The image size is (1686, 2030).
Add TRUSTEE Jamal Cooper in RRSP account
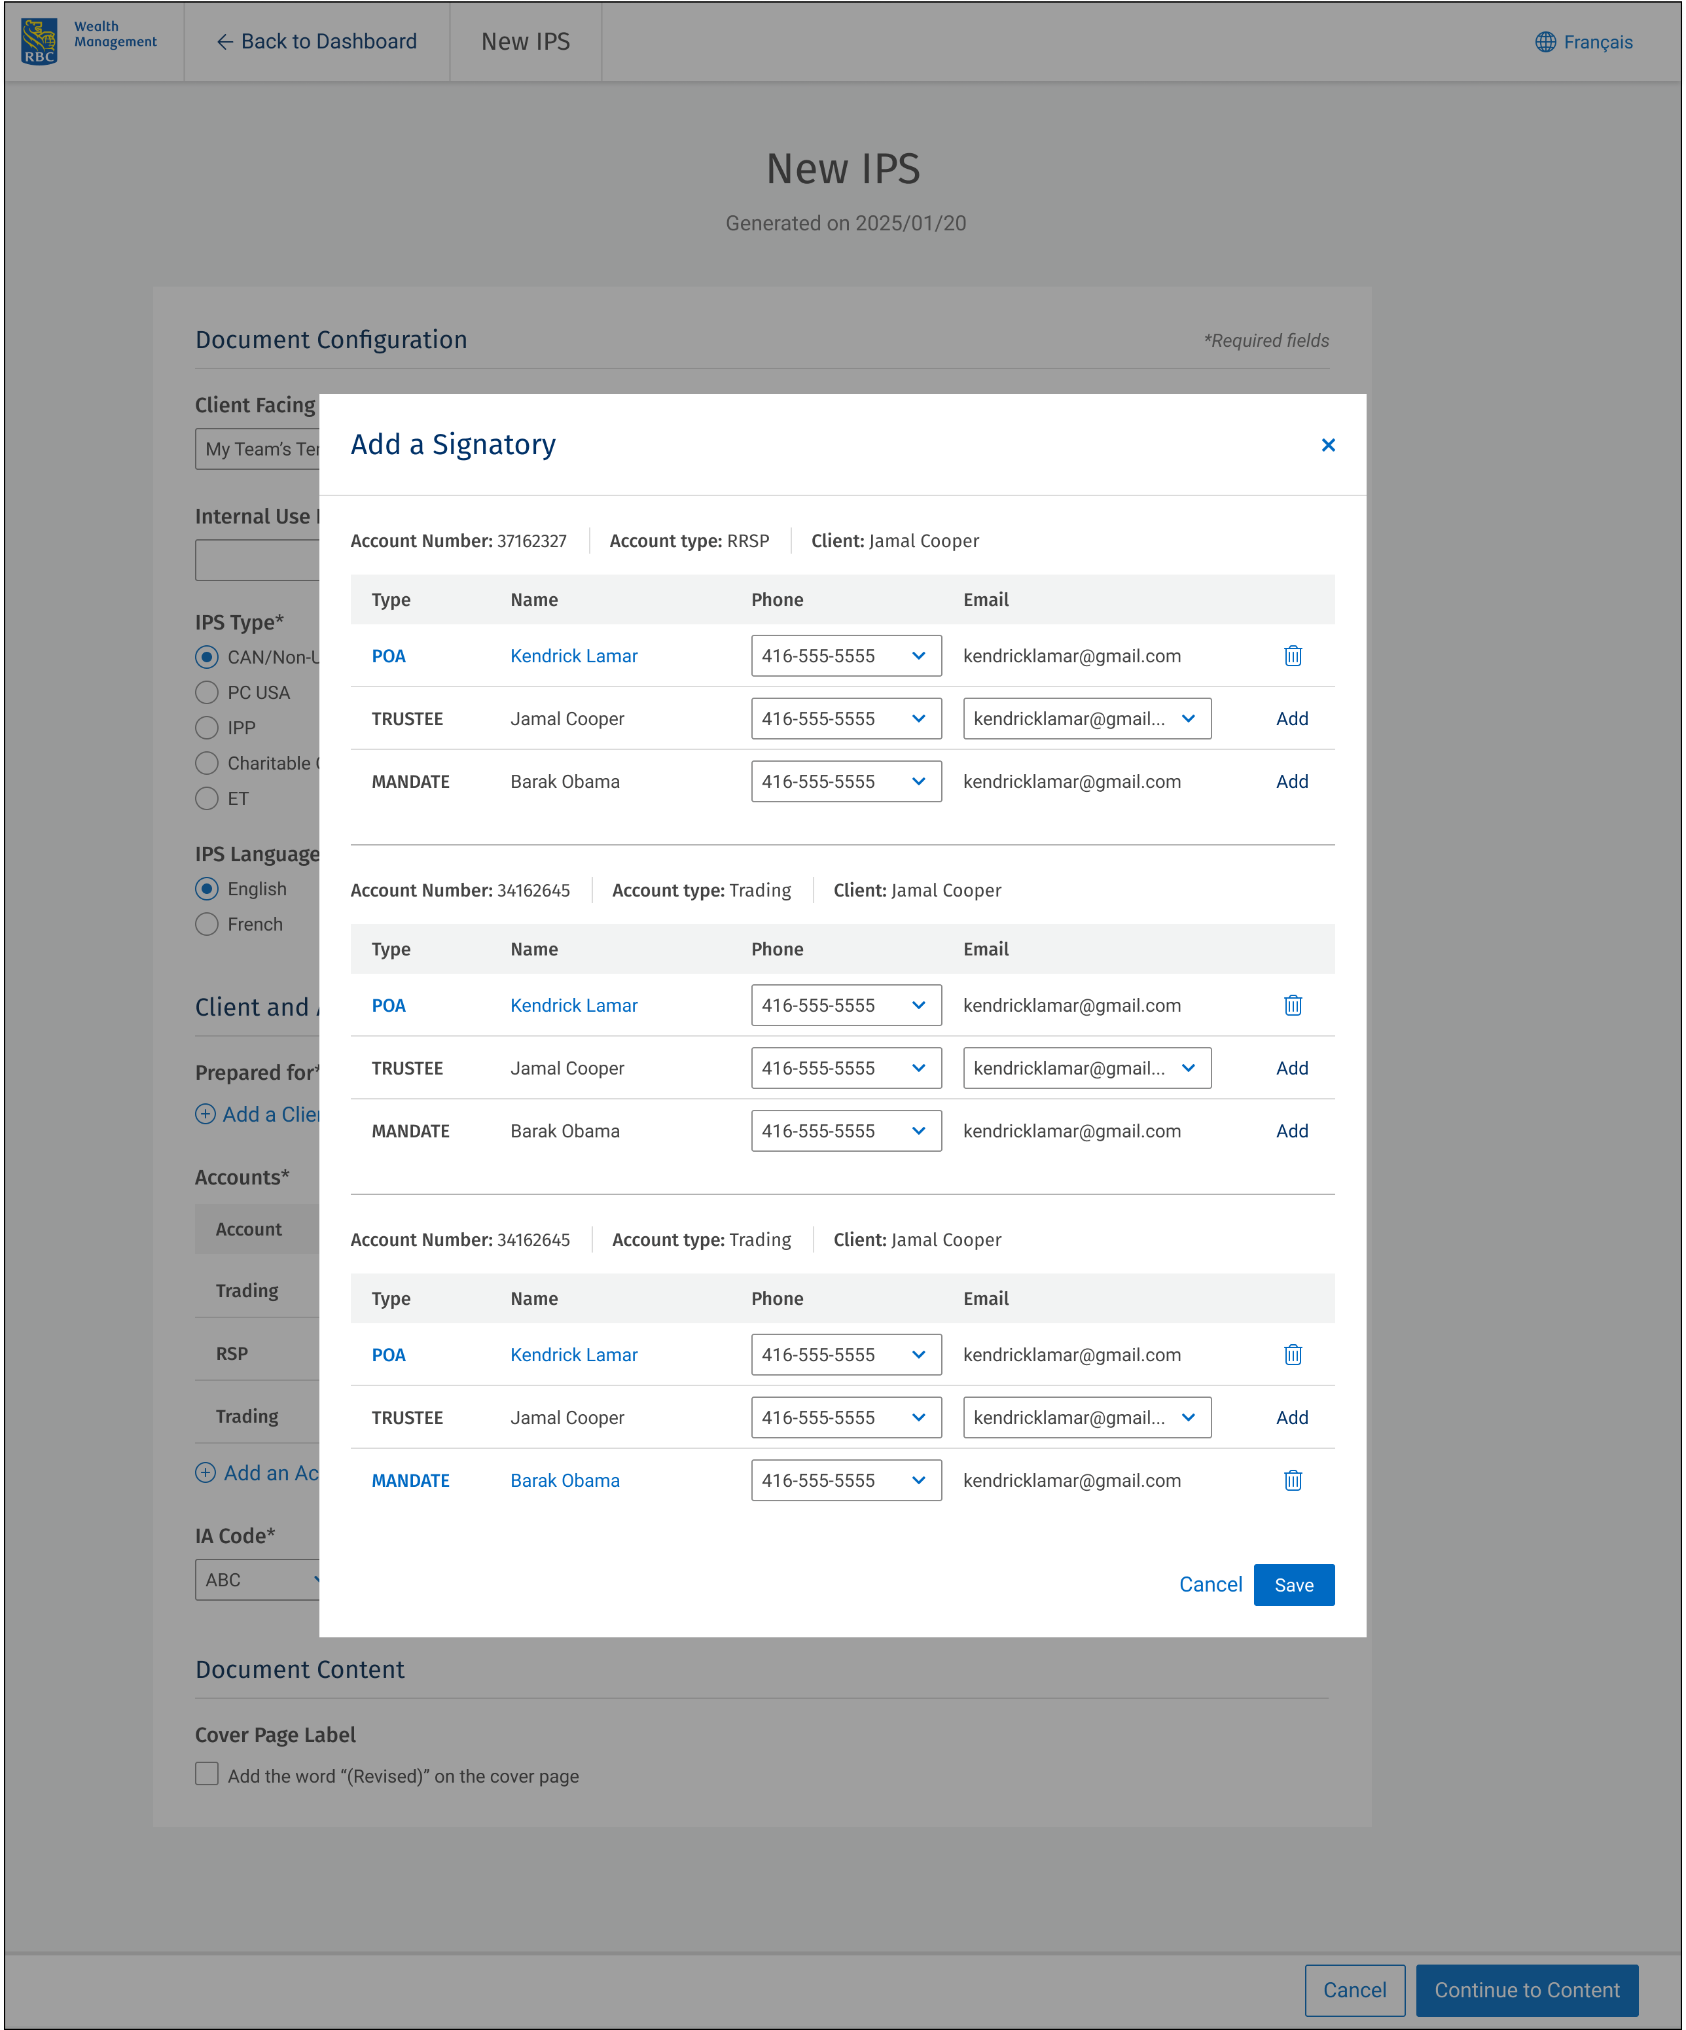pos(1291,719)
